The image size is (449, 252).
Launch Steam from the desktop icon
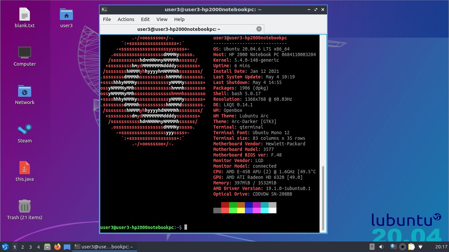click(x=25, y=130)
